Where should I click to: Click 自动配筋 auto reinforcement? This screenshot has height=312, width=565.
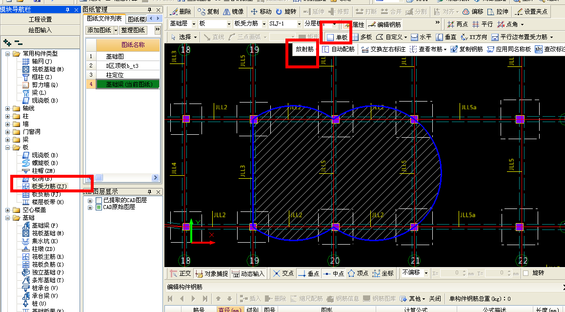click(x=338, y=49)
